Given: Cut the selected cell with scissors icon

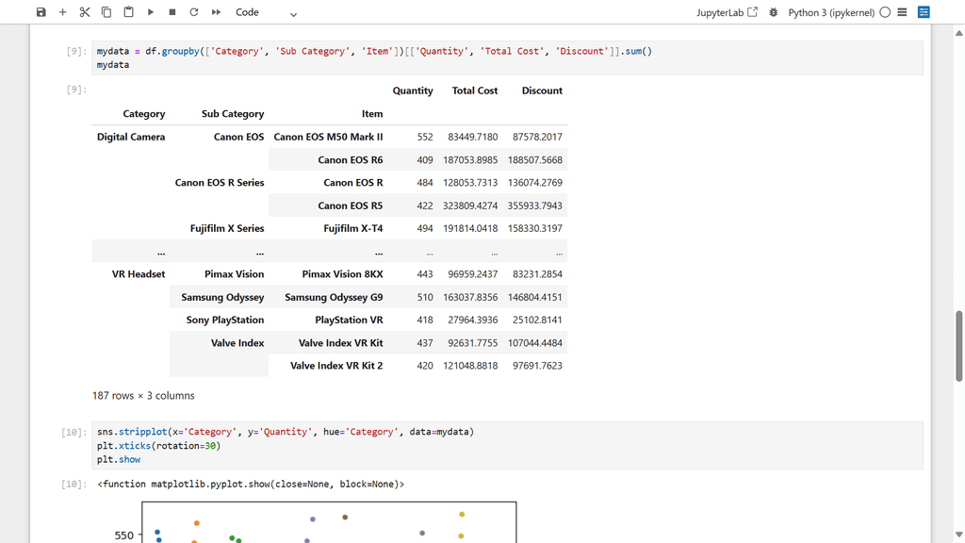Looking at the screenshot, I should point(85,12).
